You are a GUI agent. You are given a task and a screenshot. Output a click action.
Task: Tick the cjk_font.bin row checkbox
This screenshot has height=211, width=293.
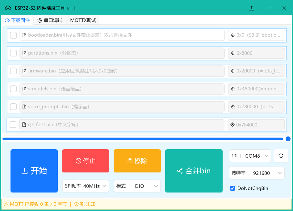coord(13,125)
